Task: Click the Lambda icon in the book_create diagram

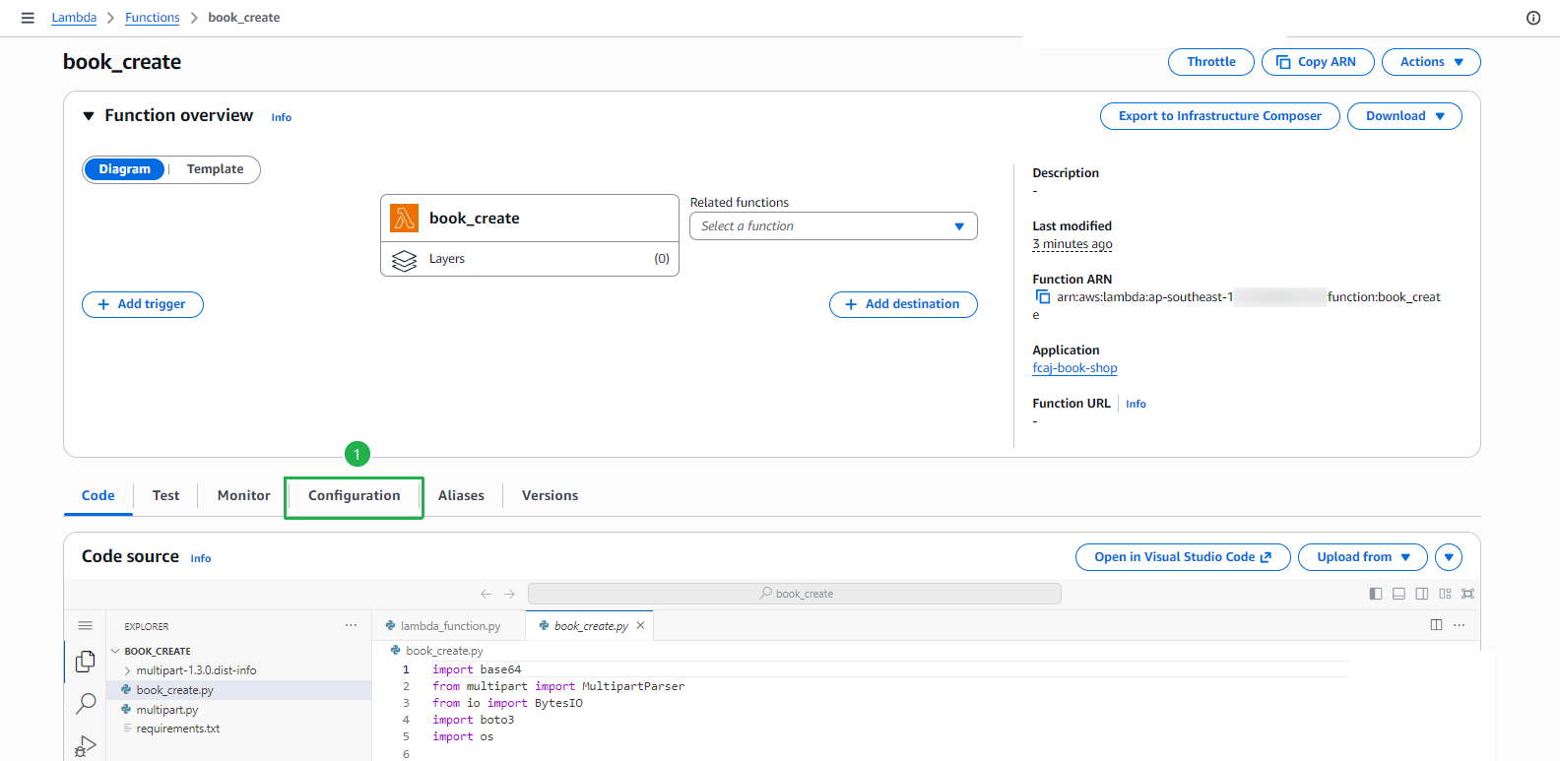Action: coord(404,218)
